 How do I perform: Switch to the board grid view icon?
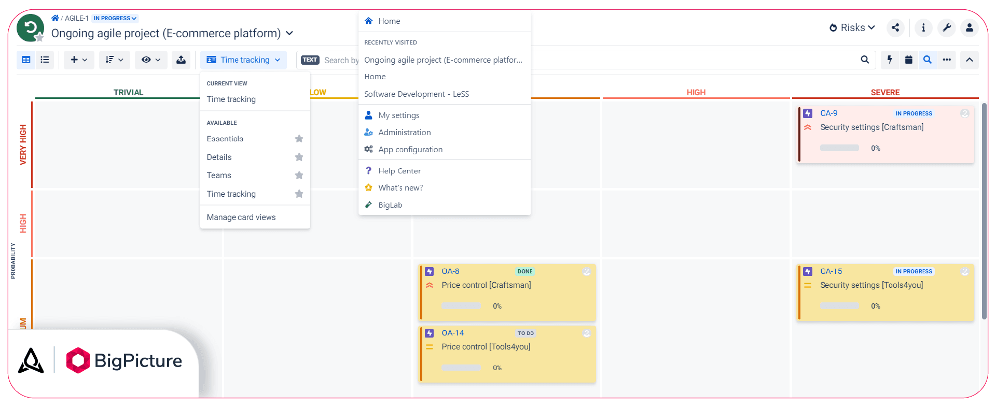[26, 60]
